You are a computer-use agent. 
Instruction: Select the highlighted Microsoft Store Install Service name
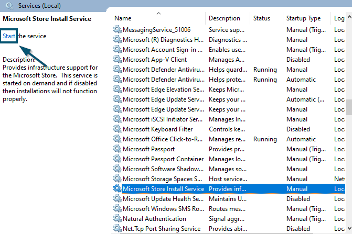point(164,189)
